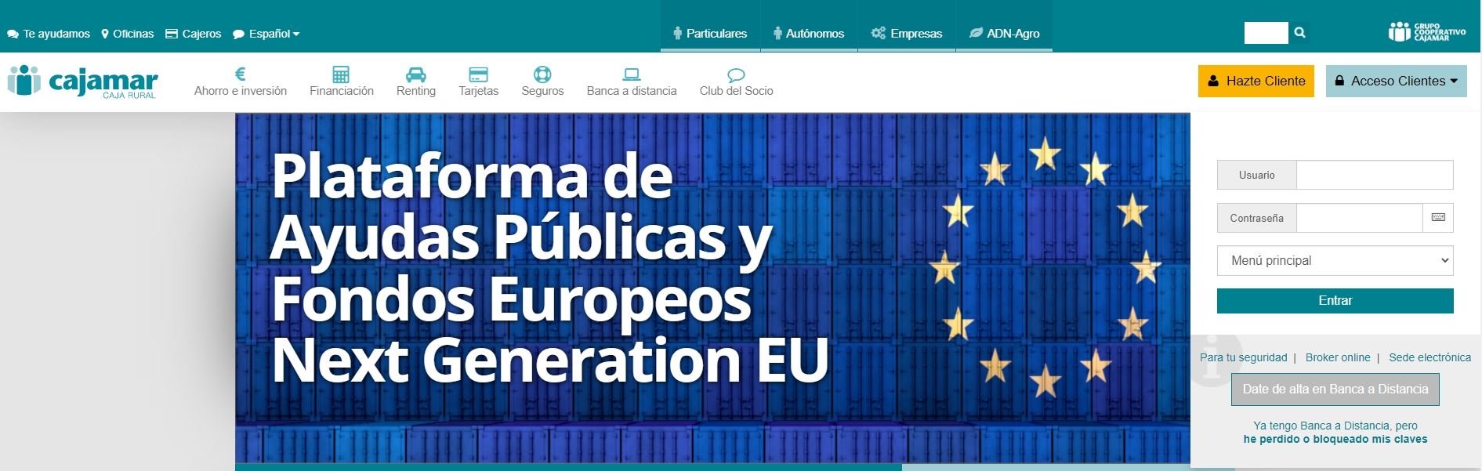Screen dimensions: 1482x471
Task: Click the Oficinas location pin icon
Action: [105, 34]
